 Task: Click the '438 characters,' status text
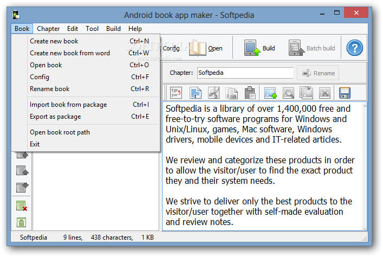tap(112, 237)
